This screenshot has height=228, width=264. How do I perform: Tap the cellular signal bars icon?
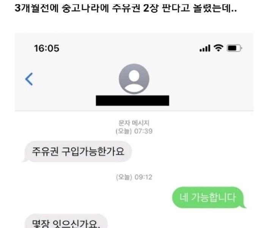coord(205,48)
